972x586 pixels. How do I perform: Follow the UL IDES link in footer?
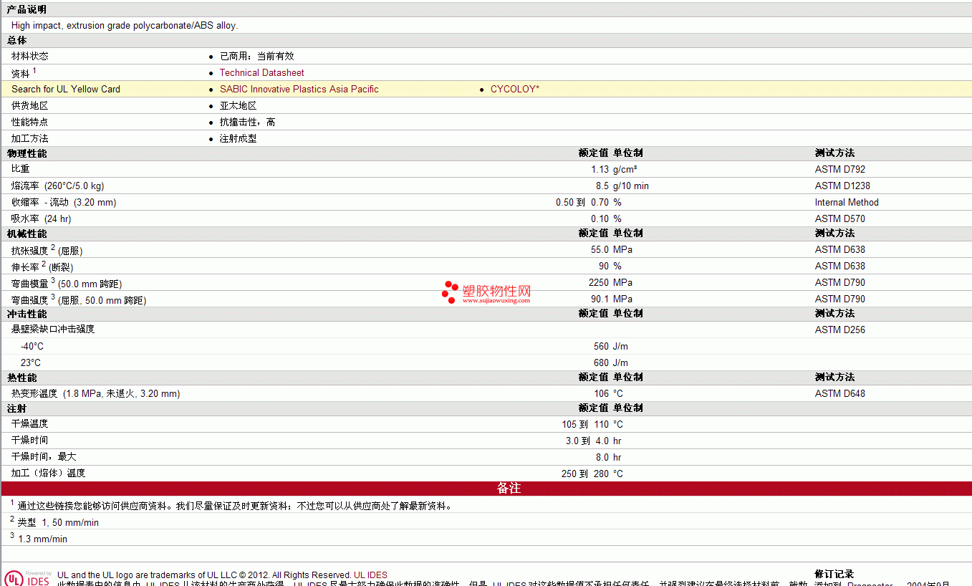(x=370, y=575)
